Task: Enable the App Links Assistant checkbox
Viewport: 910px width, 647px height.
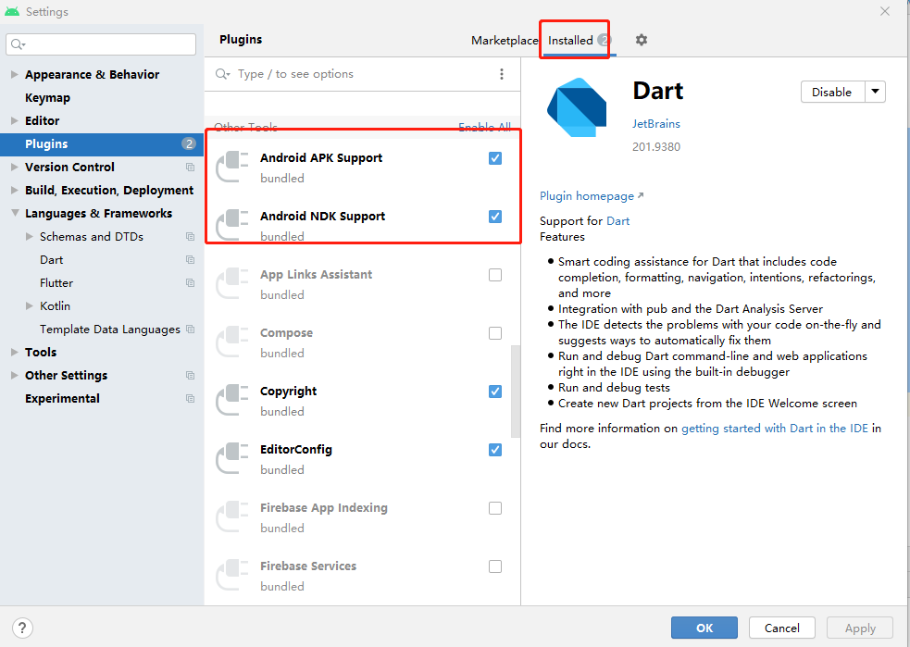Action: click(x=495, y=275)
